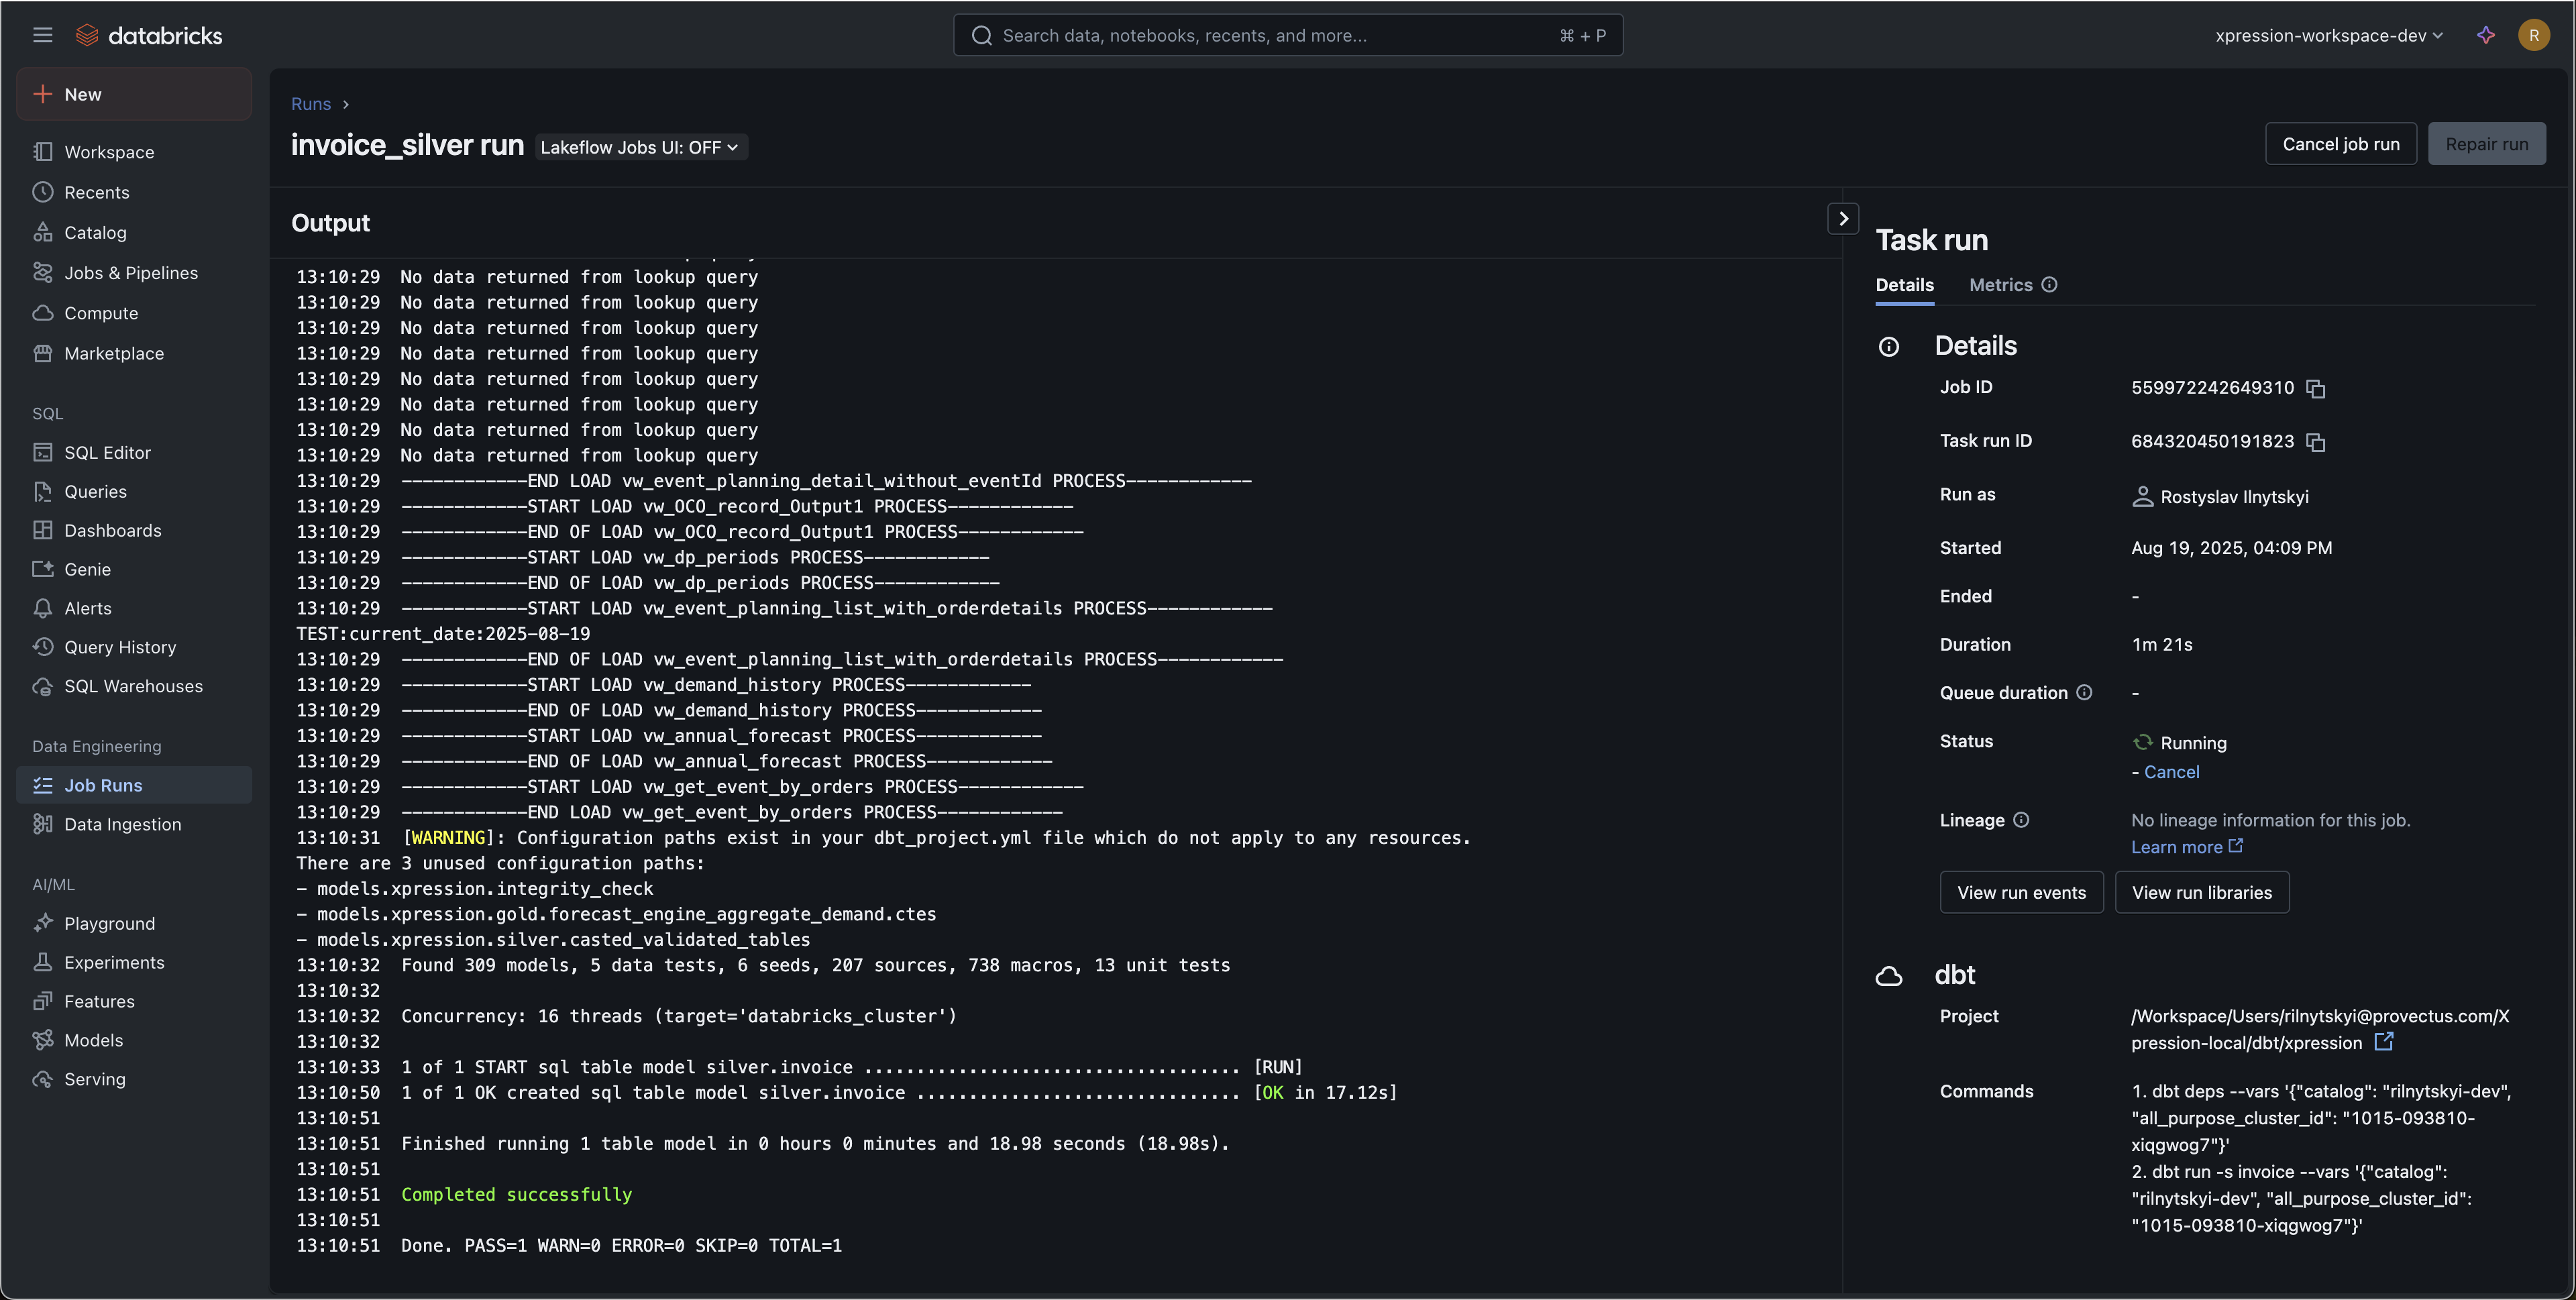Open Alerts page

pos(134,608)
